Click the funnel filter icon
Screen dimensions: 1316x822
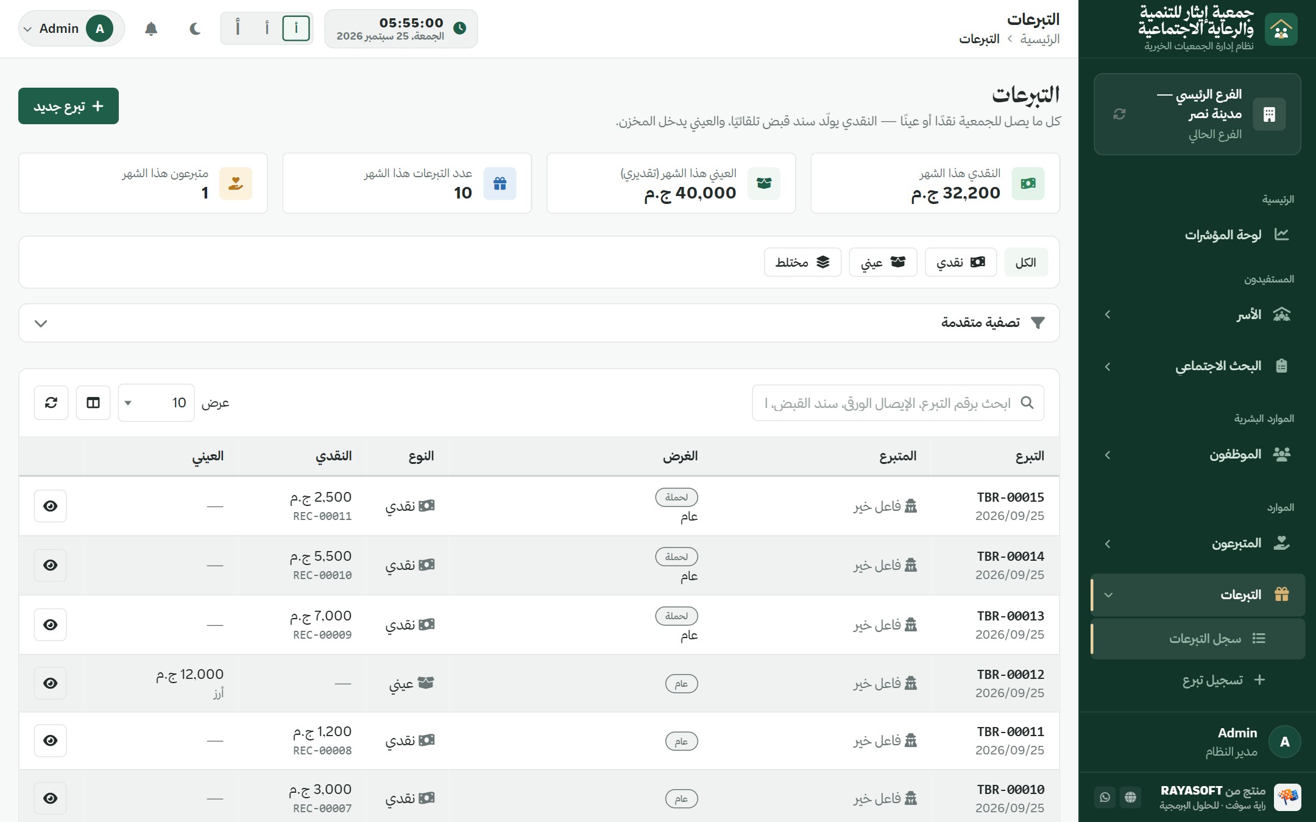[1038, 323]
